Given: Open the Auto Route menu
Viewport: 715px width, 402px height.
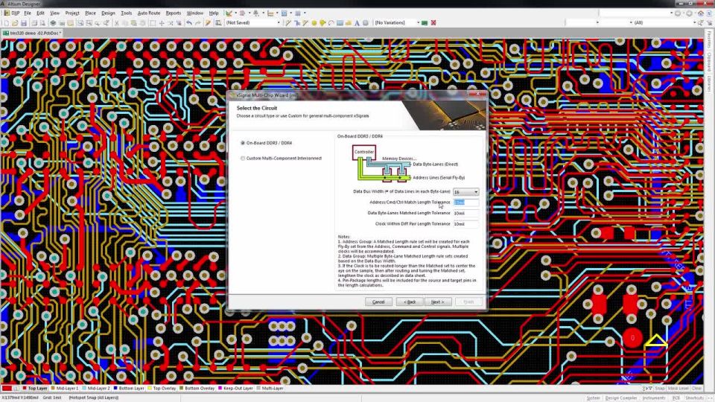Looking at the screenshot, I should [x=149, y=13].
